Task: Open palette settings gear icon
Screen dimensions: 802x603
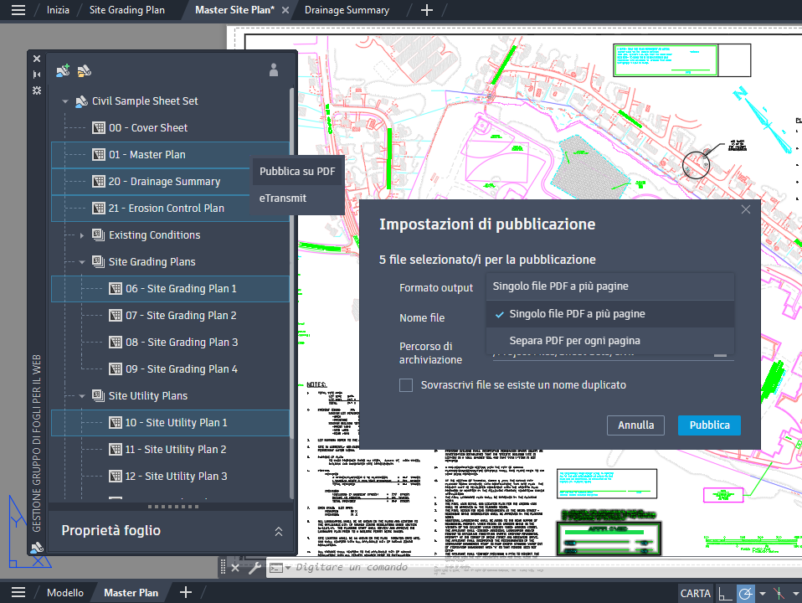Action: click(x=37, y=90)
